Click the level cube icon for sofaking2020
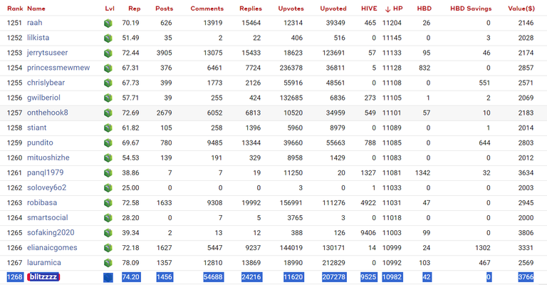 coord(108,234)
